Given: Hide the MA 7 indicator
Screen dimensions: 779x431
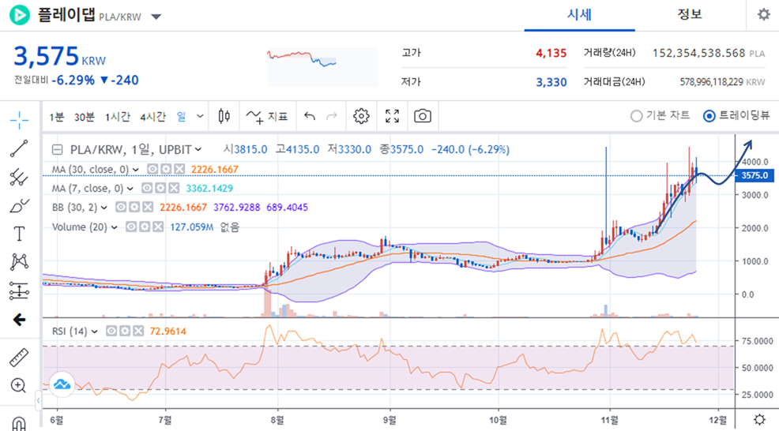Looking at the screenshot, I should pos(147,188).
